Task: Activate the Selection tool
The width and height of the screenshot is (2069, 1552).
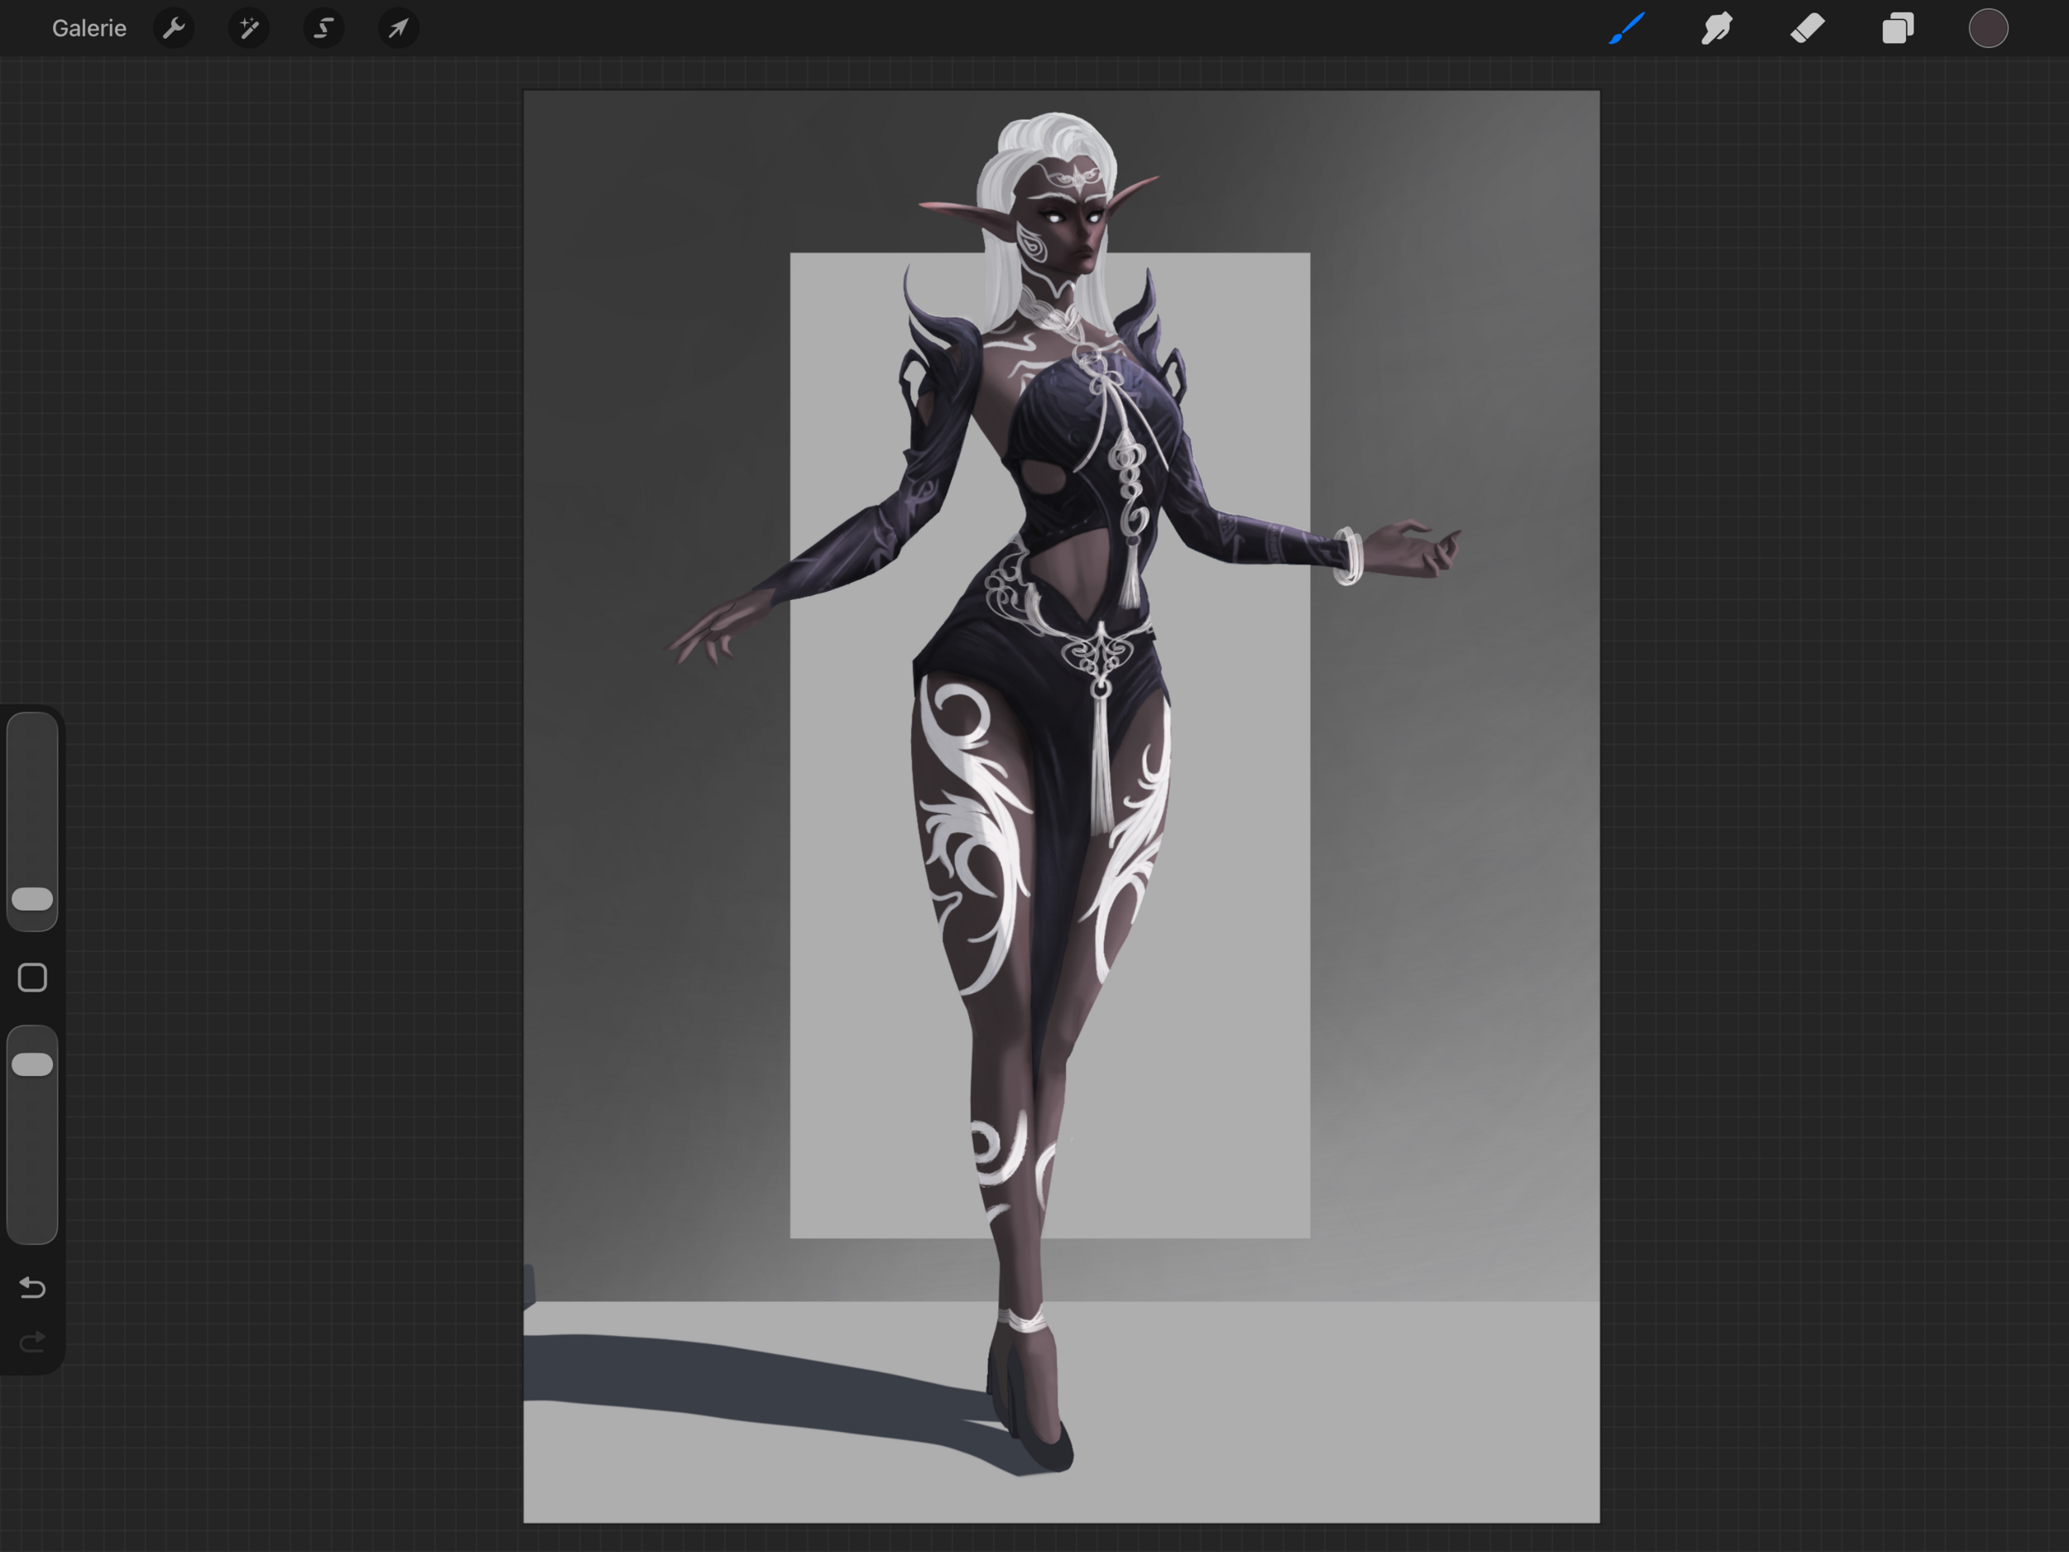Action: point(324,28)
